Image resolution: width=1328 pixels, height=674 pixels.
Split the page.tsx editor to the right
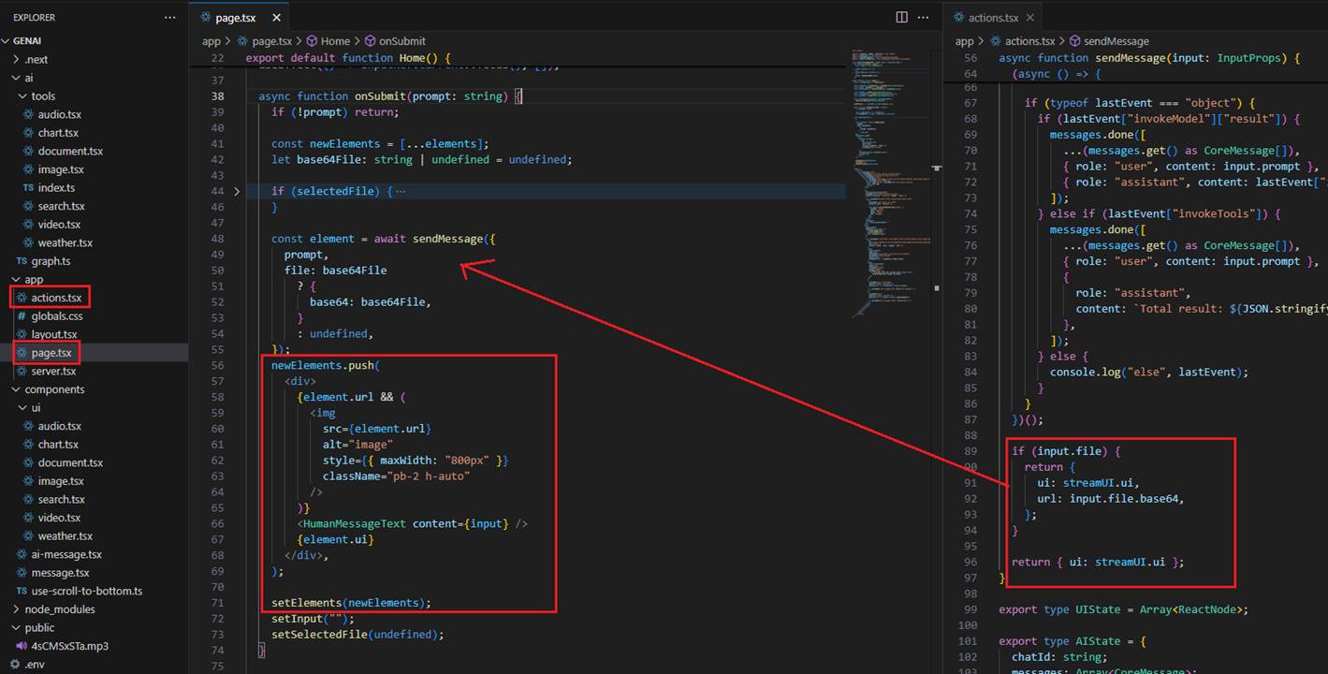pyautogui.click(x=901, y=18)
